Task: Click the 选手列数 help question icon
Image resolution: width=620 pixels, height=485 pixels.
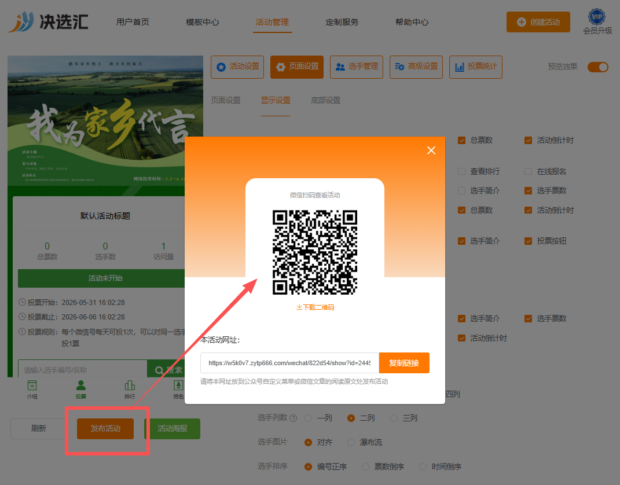Action: 294,418
